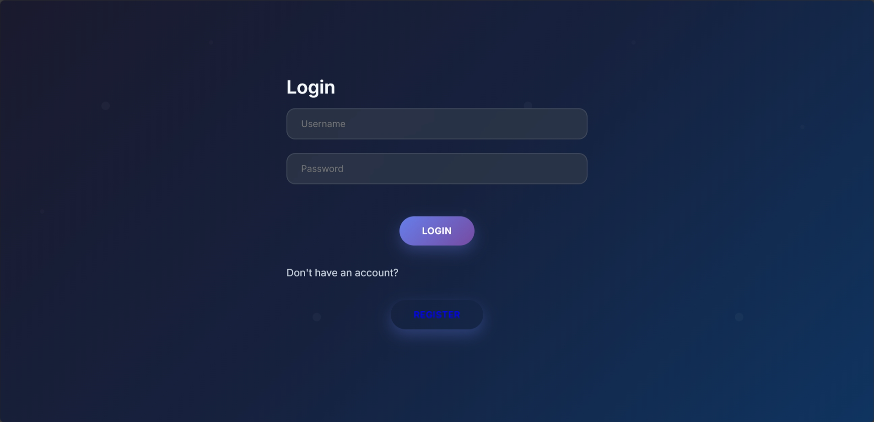Focus the Password text box
This screenshot has height=422, width=874.
437,168
